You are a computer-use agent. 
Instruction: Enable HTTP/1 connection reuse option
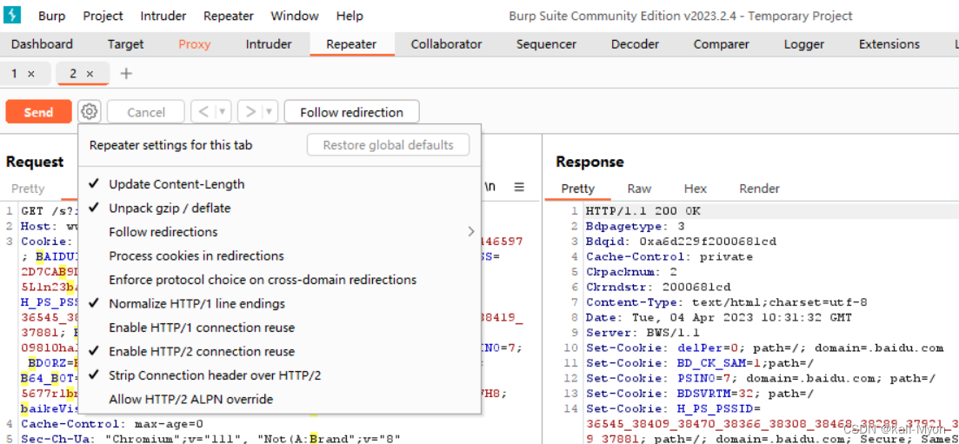[x=279, y=328]
